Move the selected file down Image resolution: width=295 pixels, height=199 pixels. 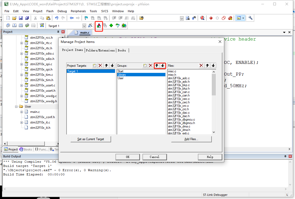[x=213, y=65]
